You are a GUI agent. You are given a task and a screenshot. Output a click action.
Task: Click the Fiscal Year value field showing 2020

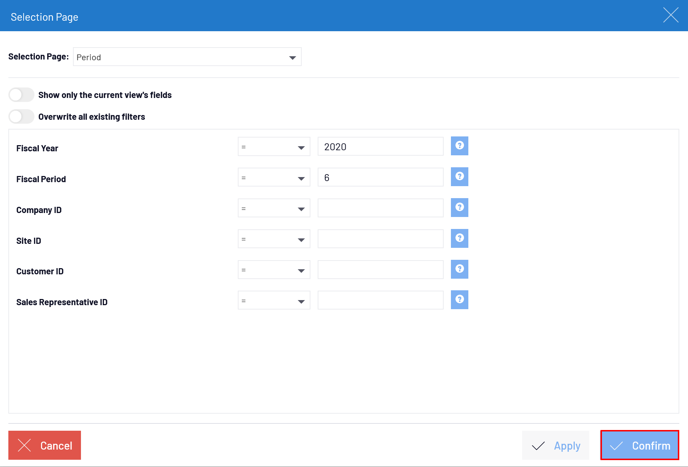coord(380,147)
